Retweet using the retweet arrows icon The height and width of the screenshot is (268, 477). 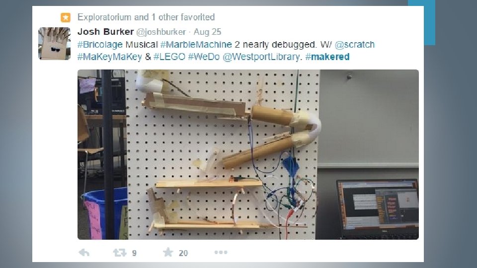coord(120,253)
